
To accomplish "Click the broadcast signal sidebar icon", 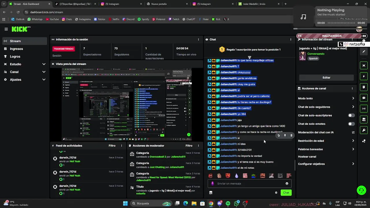I will pyautogui.click(x=364, y=109).
